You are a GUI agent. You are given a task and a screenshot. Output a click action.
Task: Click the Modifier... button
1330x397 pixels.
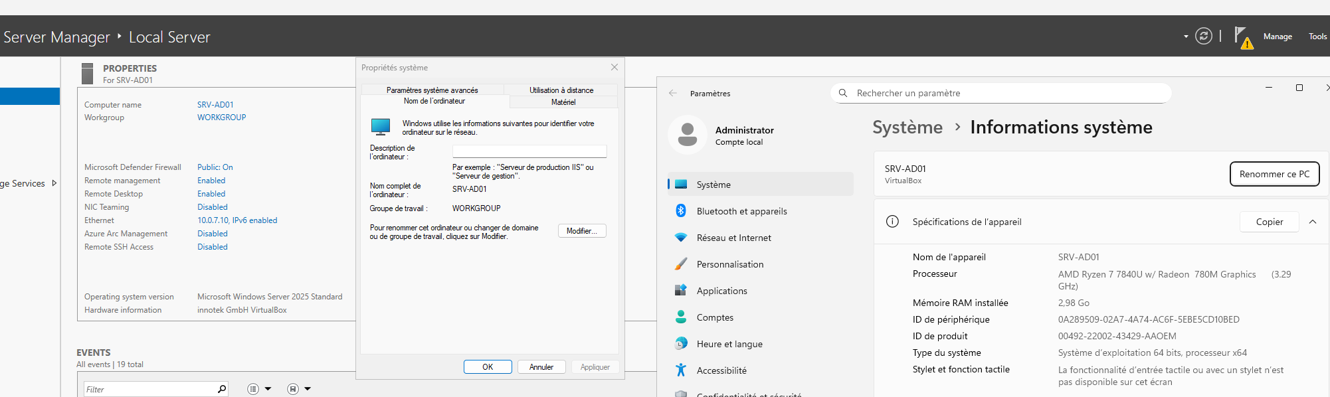582,231
